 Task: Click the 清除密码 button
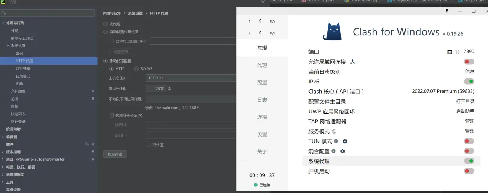[121, 52]
